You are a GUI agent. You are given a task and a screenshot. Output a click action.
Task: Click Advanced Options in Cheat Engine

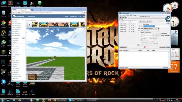point(124,67)
